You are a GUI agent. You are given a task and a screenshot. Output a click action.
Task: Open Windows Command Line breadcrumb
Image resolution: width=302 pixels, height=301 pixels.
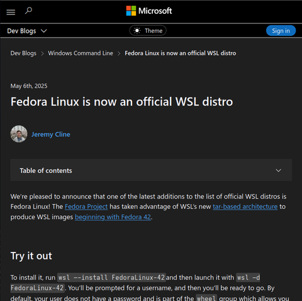(x=81, y=53)
